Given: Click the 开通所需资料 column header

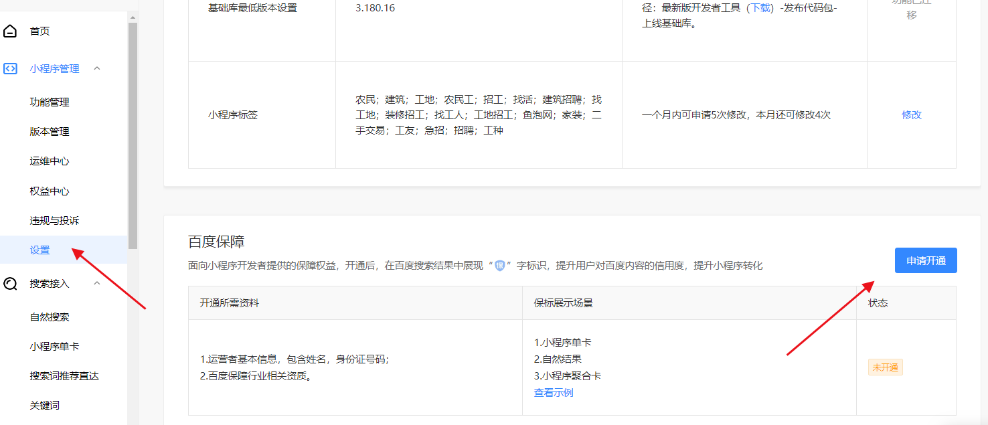Looking at the screenshot, I should pos(230,303).
